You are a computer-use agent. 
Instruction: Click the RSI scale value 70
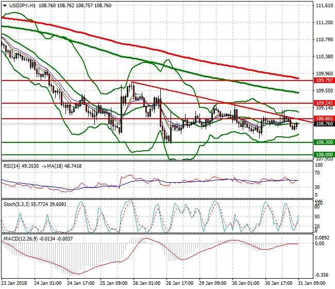pos(317,173)
